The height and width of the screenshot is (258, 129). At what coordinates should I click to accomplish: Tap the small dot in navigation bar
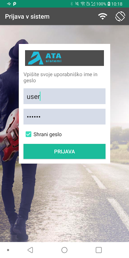coord(8,250)
